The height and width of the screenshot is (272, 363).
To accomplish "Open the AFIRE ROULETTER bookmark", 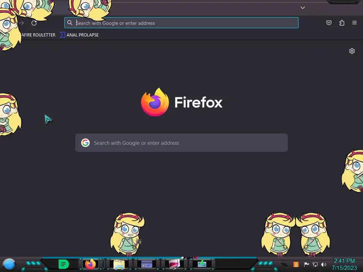I will 38,35.
